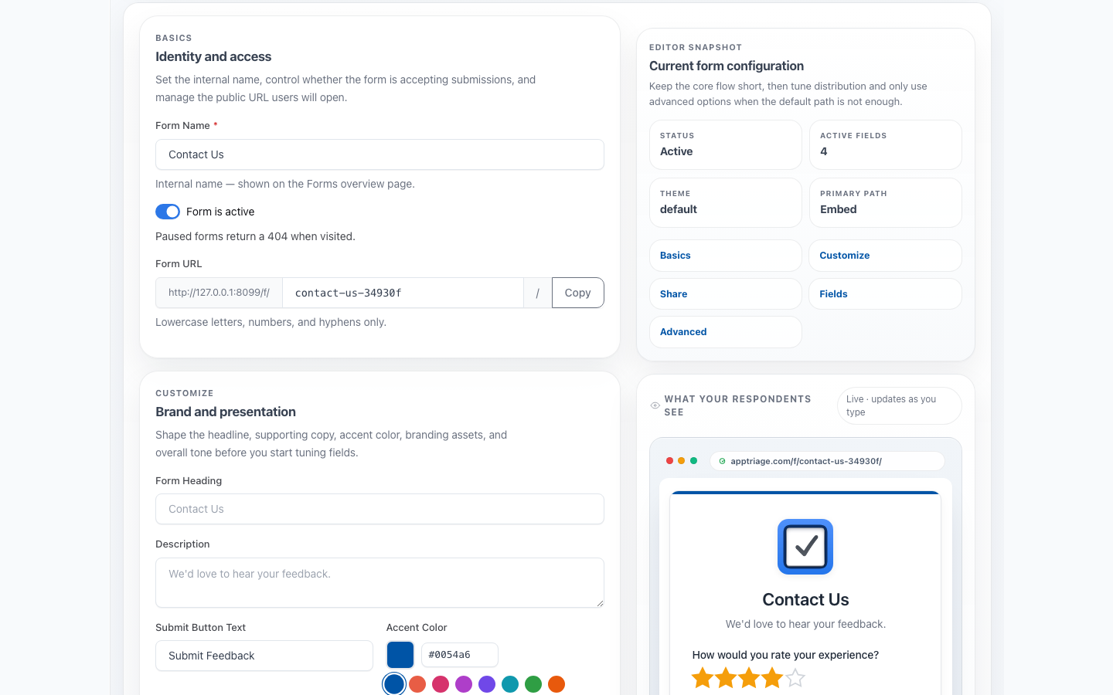
Task: Open the large accent color picker swatch
Action: 400,655
